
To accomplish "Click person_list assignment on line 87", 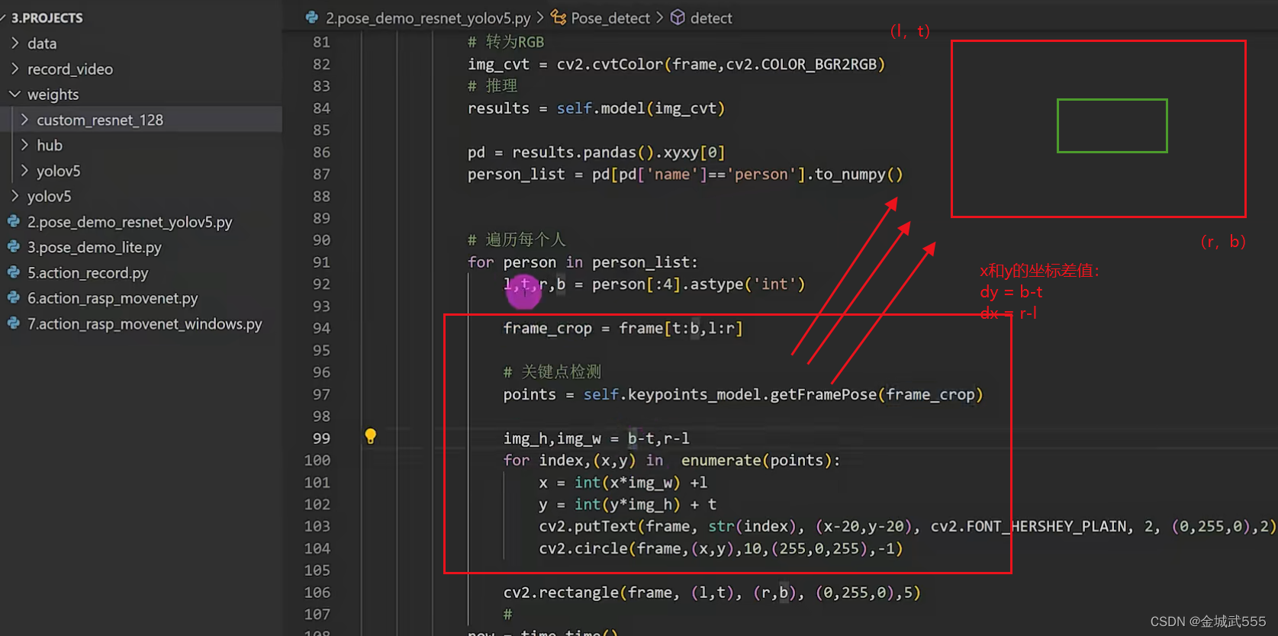I will (x=517, y=175).
